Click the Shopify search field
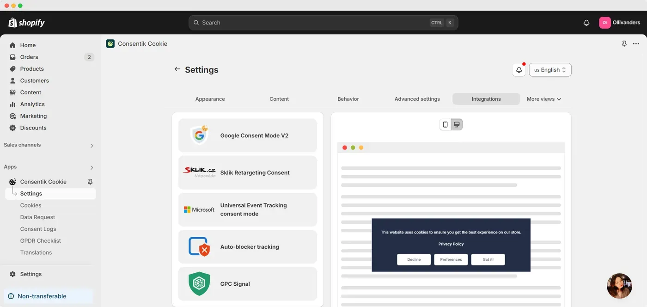Screen dimensions: 647x307 point(323,23)
